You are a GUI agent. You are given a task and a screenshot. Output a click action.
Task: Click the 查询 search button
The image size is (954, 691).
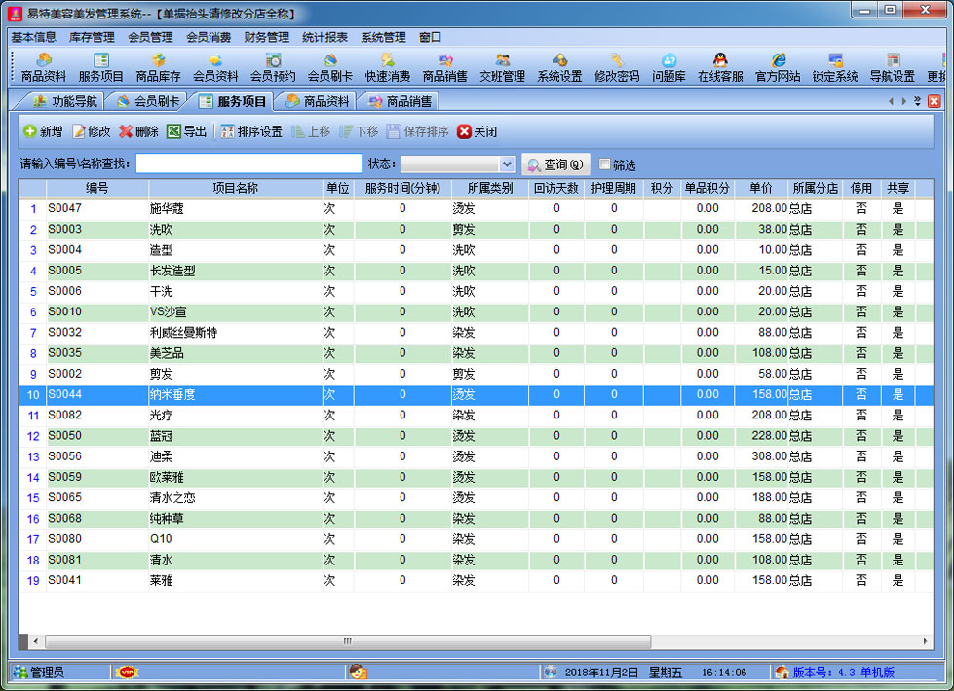(x=555, y=164)
